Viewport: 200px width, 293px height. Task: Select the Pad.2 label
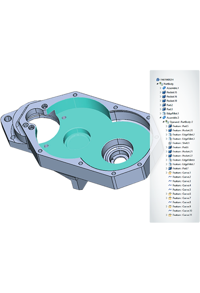click(170, 105)
